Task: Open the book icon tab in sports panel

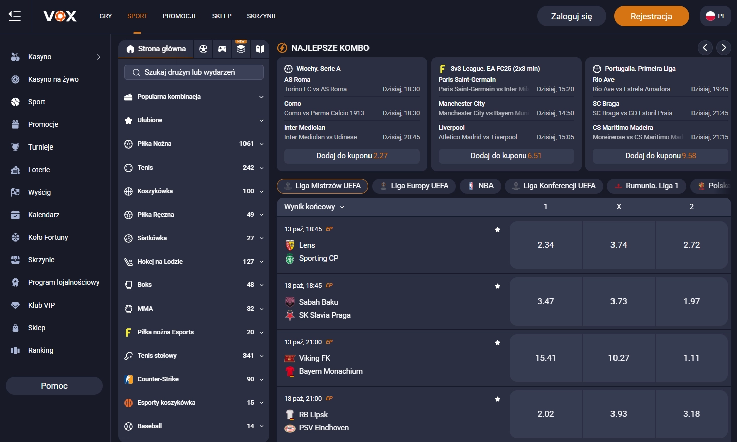Action: pyautogui.click(x=260, y=49)
